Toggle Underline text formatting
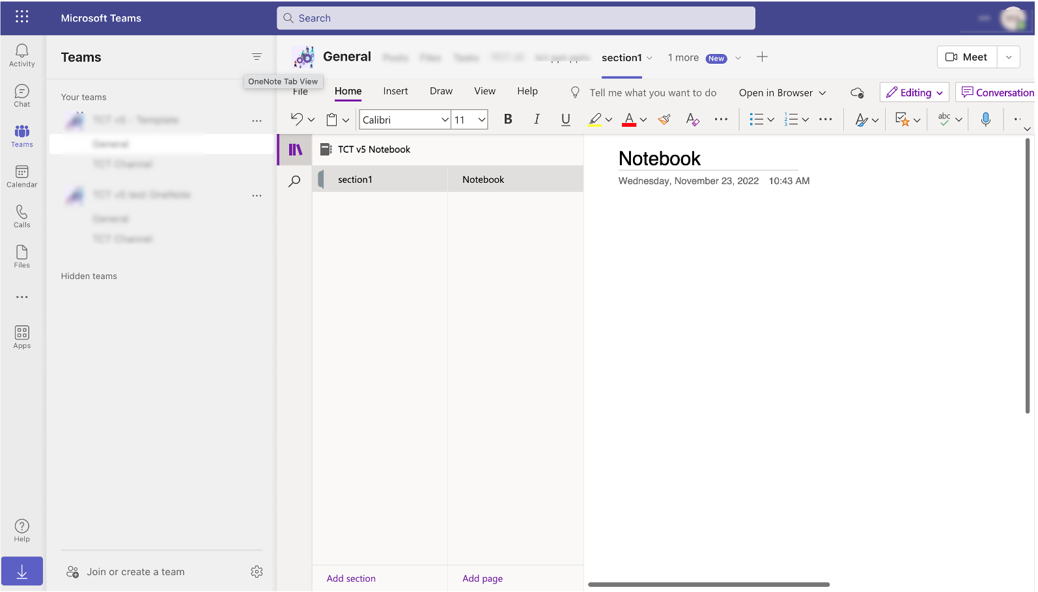 click(565, 120)
